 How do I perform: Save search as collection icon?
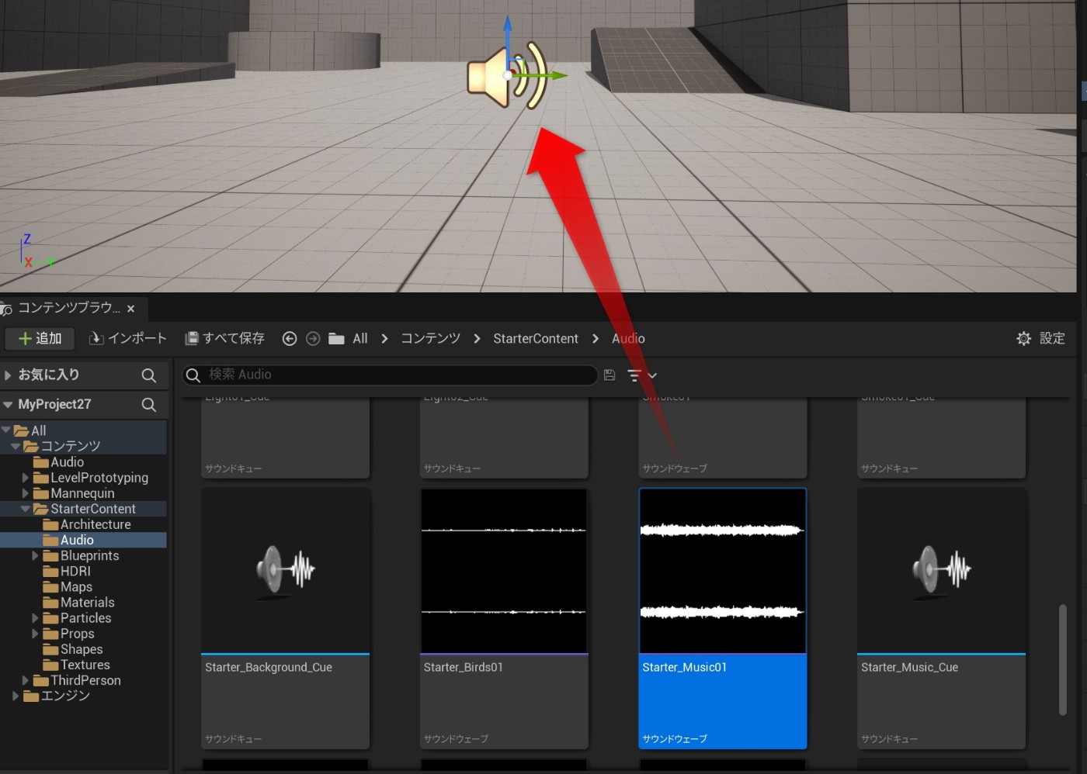coord(609,375)
